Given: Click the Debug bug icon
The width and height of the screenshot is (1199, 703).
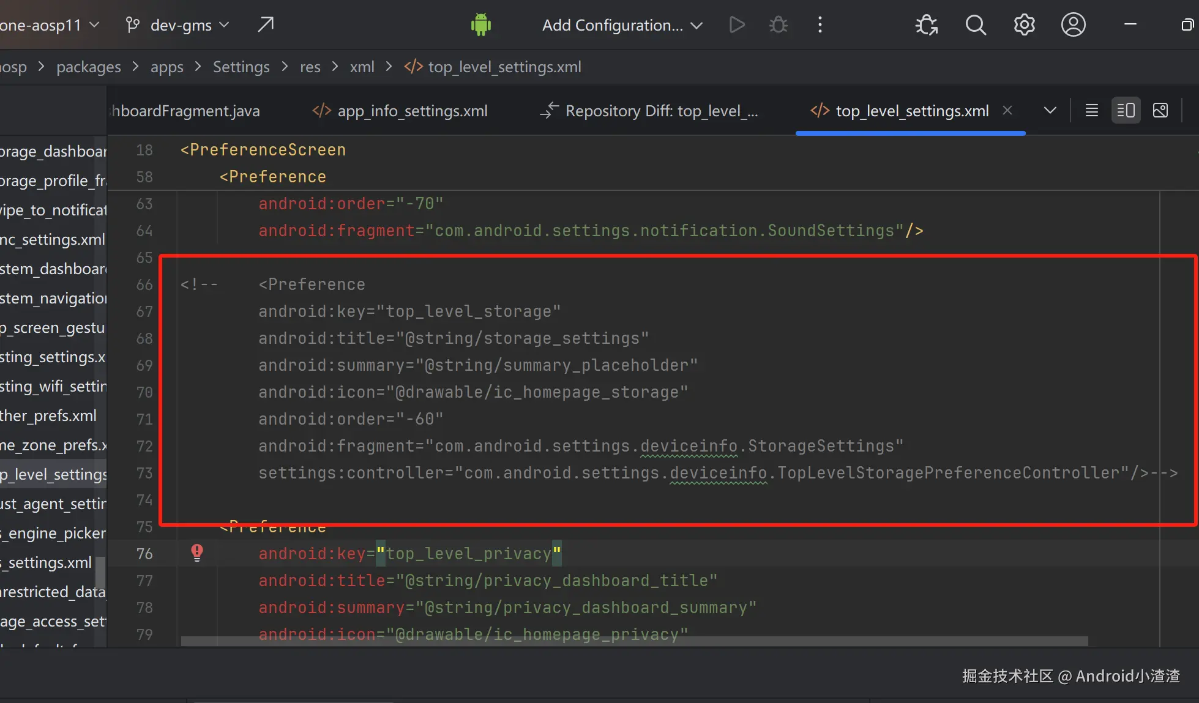Looking at the screenshot, I should pyautogui.click(x=778, y=25).
